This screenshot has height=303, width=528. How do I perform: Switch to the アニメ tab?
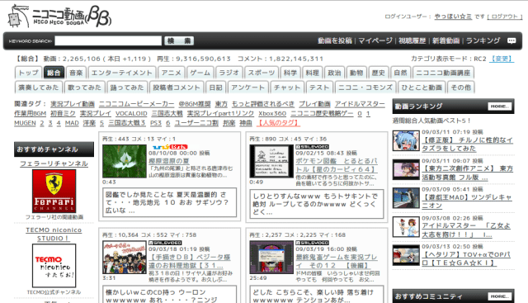coord(171,73)
